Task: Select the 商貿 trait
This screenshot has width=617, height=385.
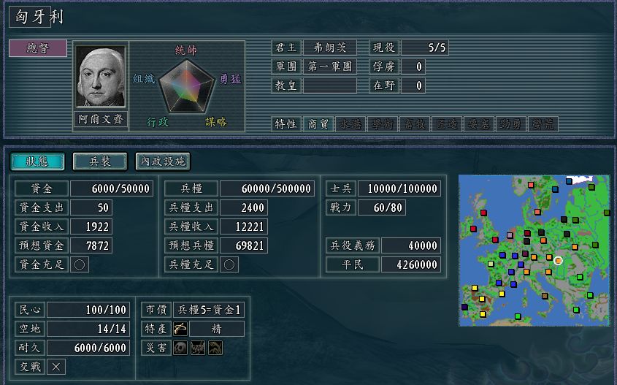Action: point(318,124)
